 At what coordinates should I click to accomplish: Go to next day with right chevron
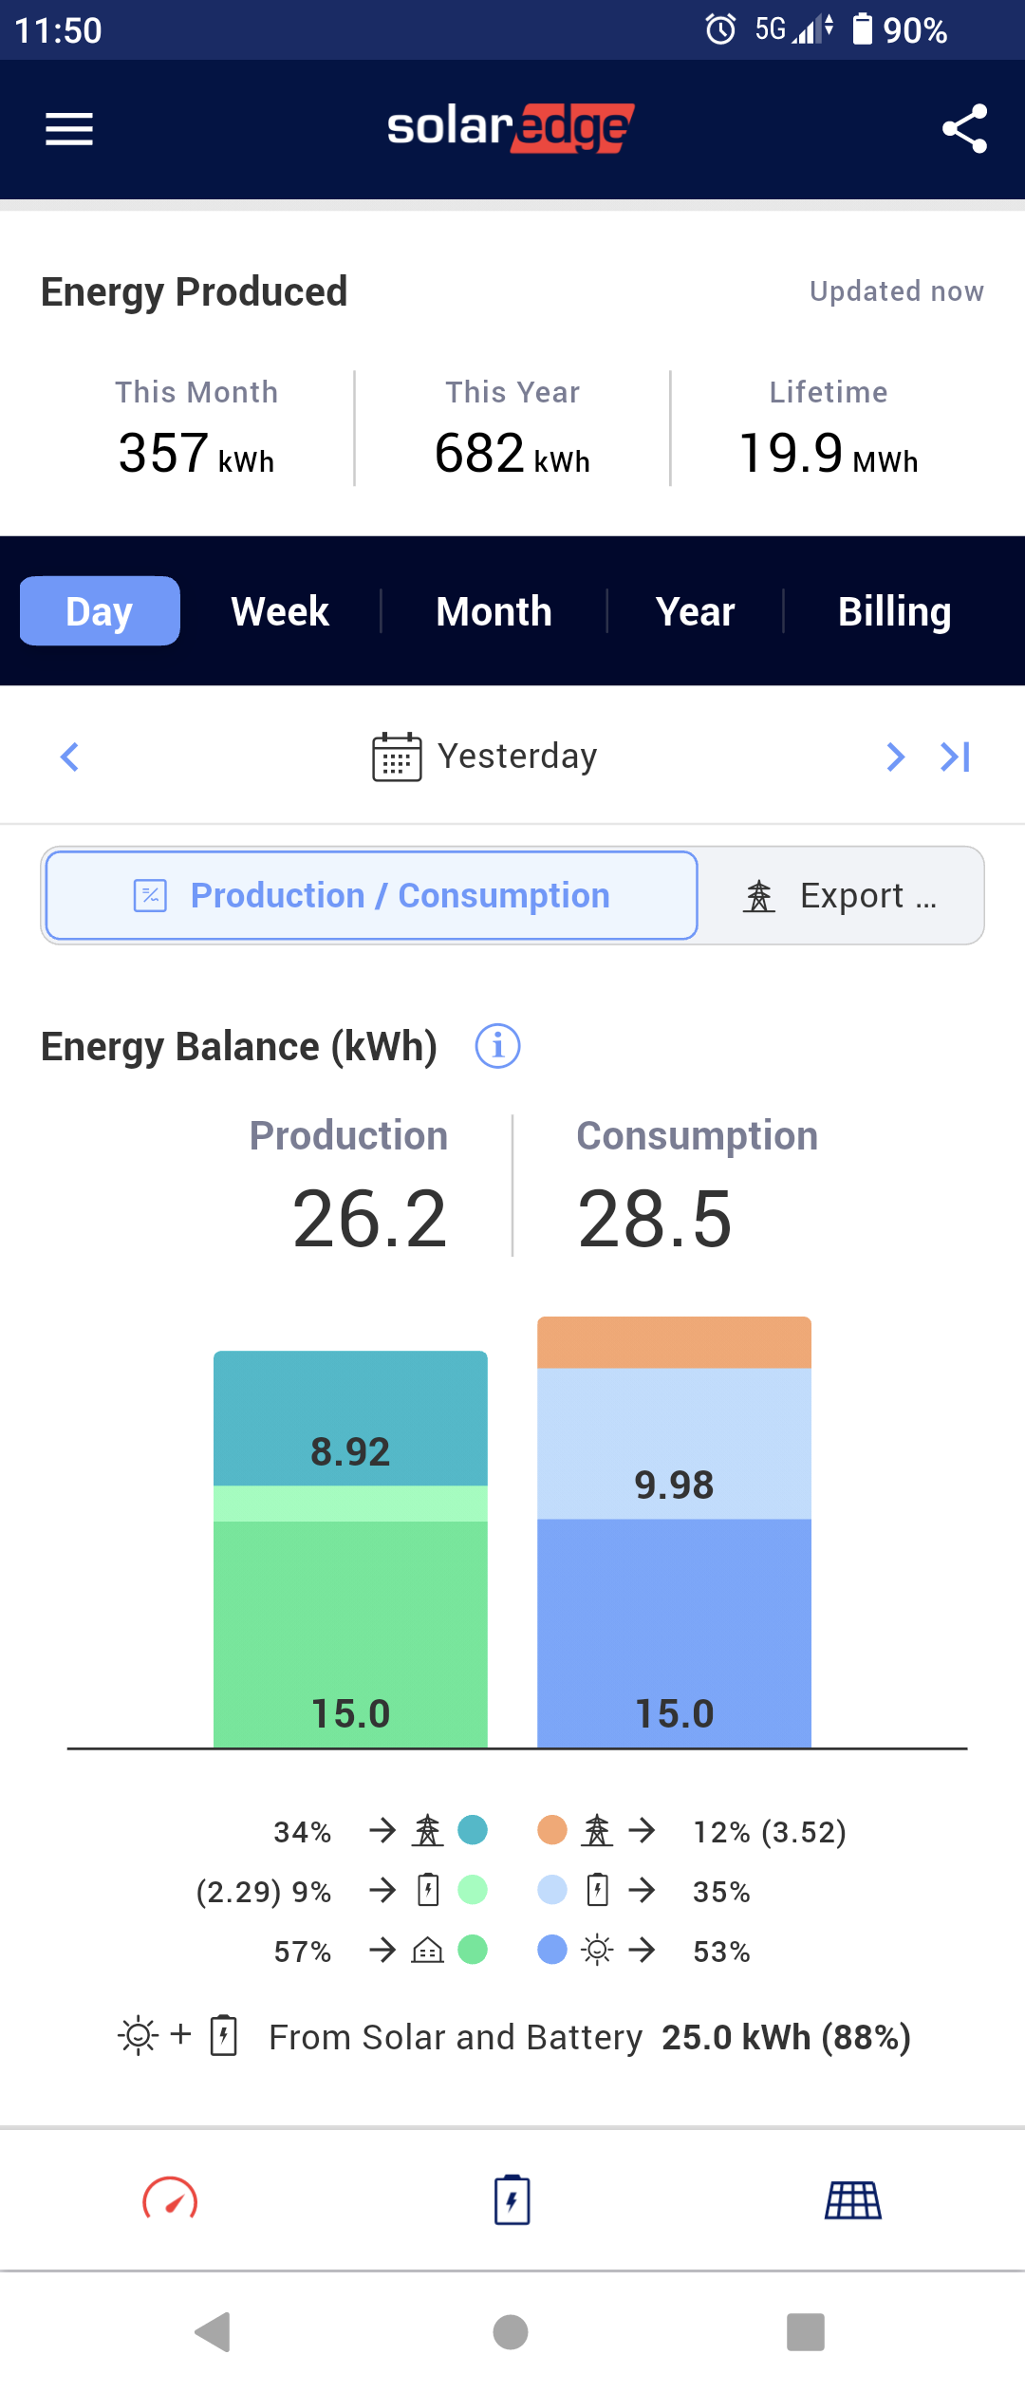[x=895, y=757]
